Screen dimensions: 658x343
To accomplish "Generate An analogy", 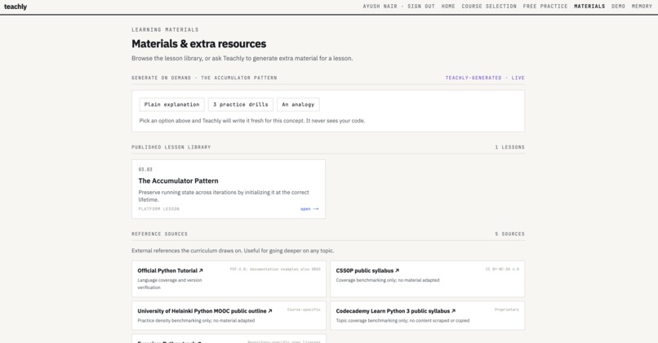I will (298, 105).
